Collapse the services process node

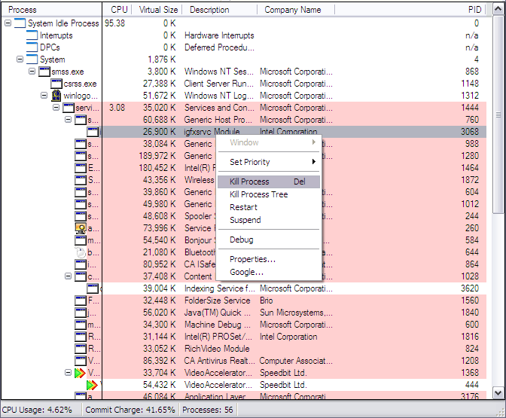tap(56, 108)
